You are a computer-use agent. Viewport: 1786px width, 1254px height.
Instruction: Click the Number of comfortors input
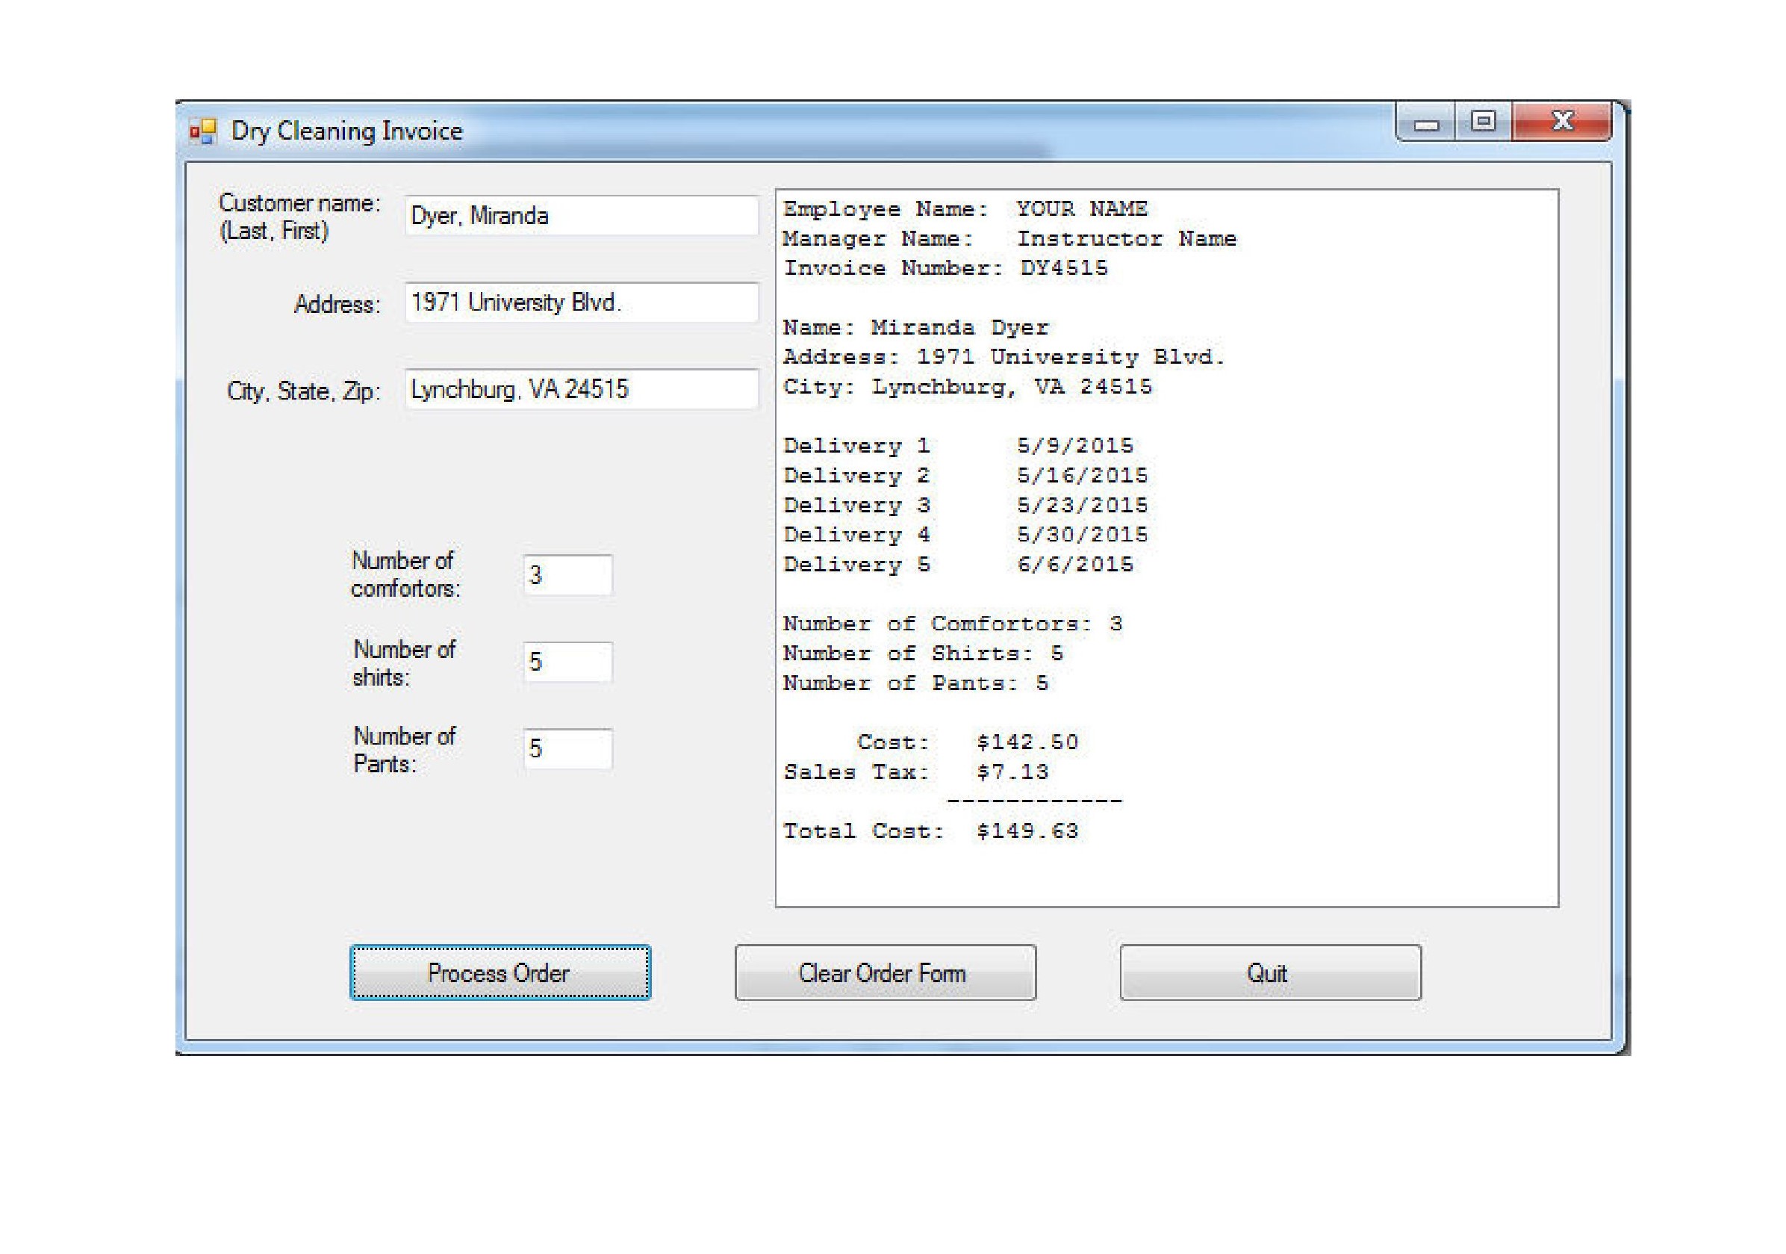click(x=568, y=575)
